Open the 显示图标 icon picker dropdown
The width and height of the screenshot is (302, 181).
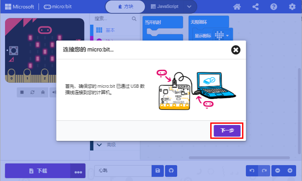[222, 36]
